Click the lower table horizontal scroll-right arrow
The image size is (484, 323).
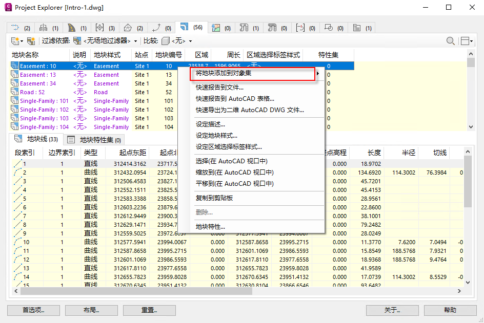coord(459,291)
